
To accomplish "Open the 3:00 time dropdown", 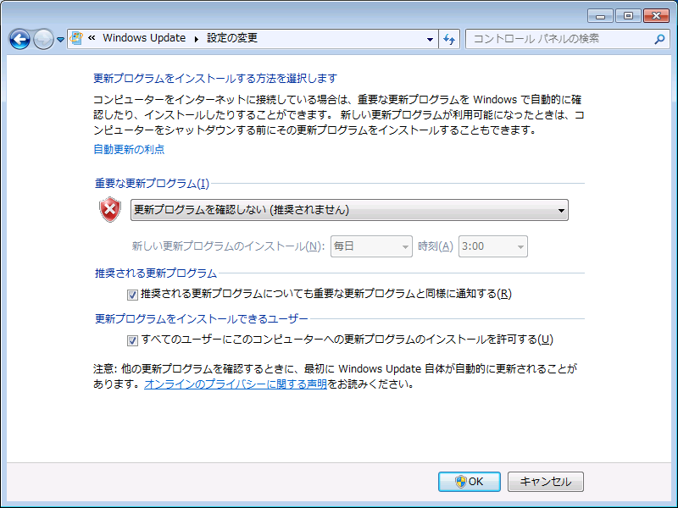I will pyautogui.click(x=493, y=246).
